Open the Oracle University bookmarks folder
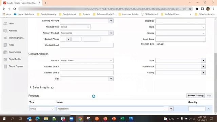 (x=46, y=14)
